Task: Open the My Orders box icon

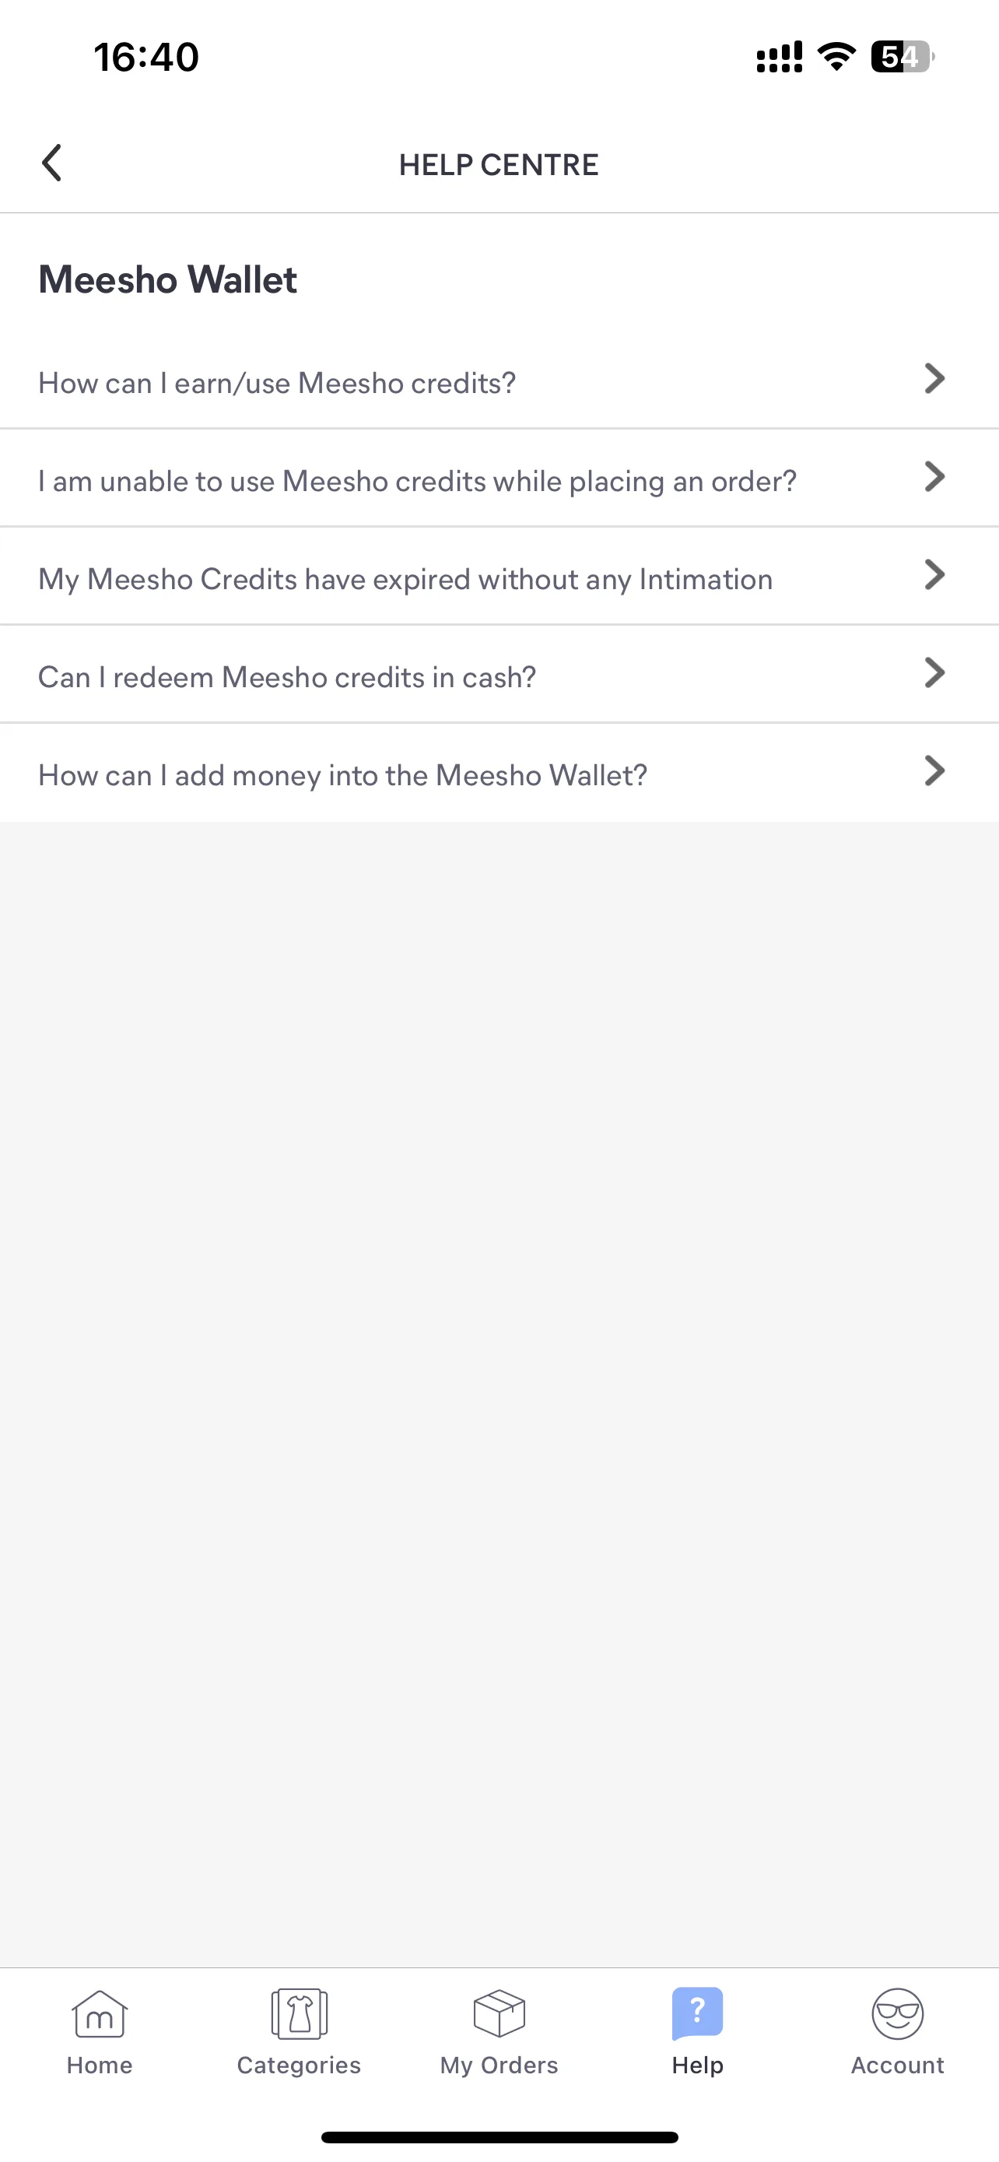Action: 499,2013
